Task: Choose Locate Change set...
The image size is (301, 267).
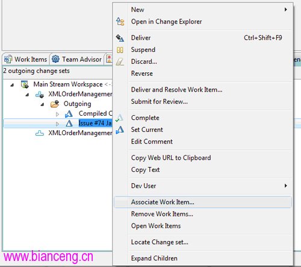Action: (x=203, y=242)
